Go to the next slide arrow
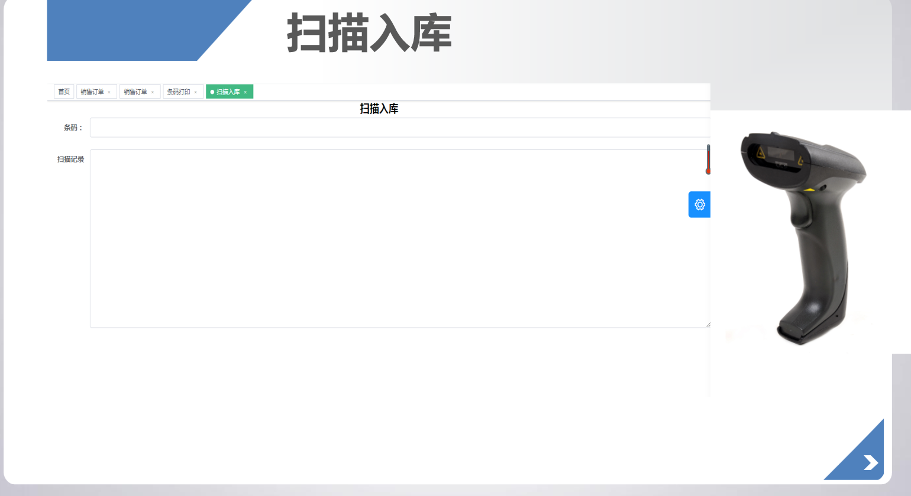Viewport: 911px width, 496px height. pos(870,462)
